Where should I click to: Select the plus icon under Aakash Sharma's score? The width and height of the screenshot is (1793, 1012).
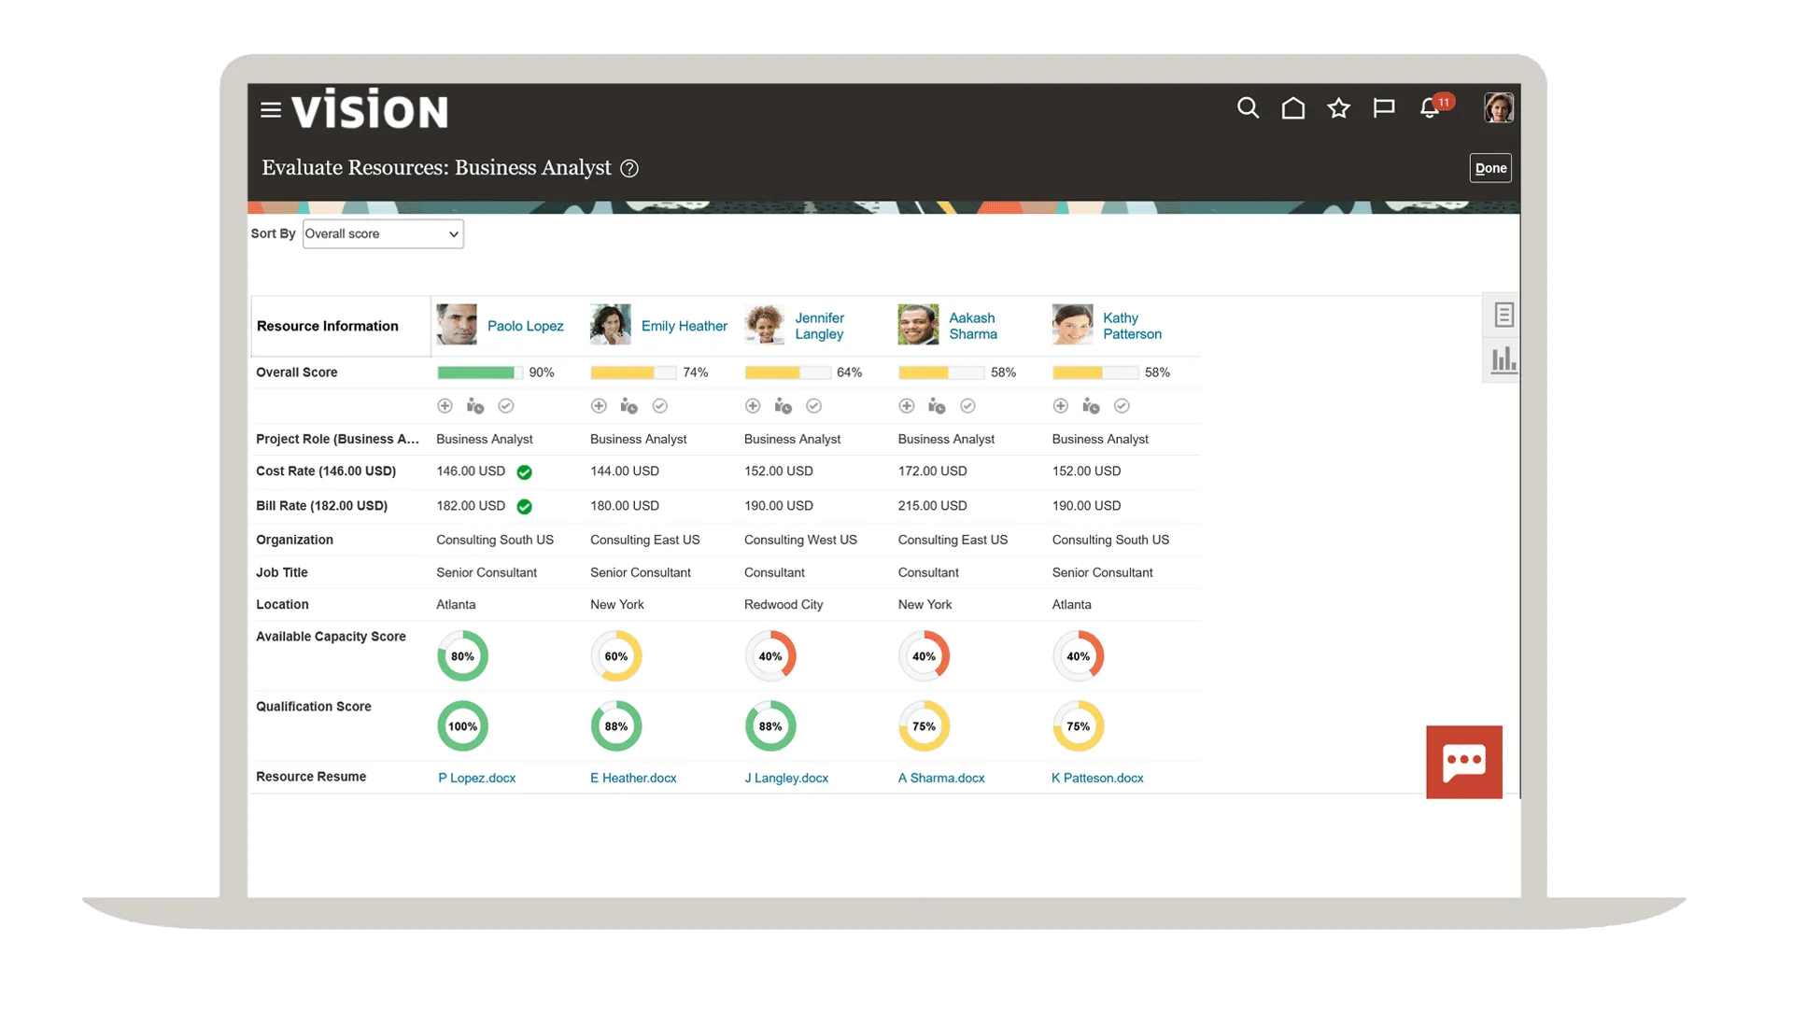pyautogui.click(x=906, y=406)
